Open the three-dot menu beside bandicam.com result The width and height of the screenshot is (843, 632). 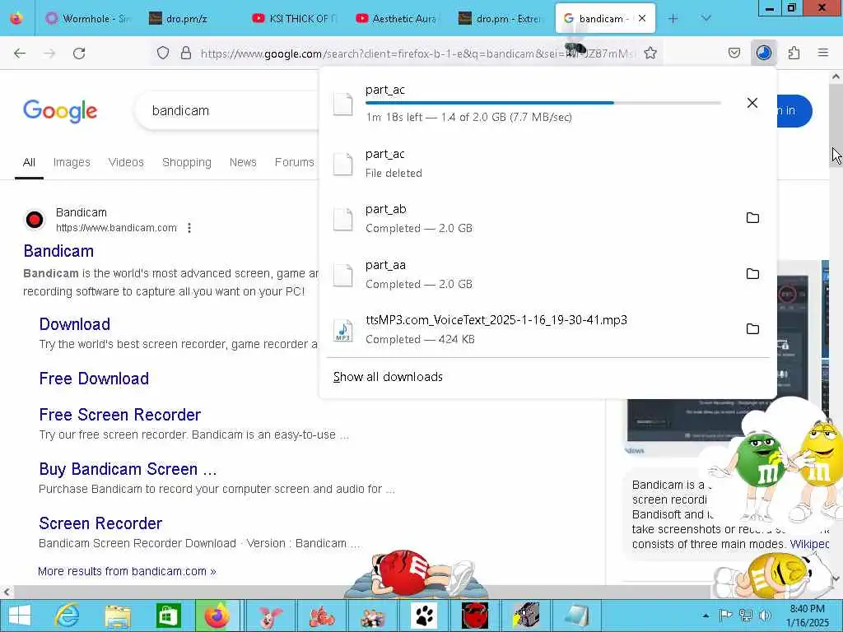(189, 228)
